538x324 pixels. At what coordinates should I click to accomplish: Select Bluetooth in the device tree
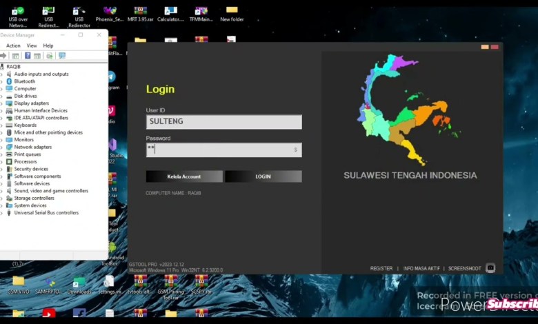tap(24, 81)
